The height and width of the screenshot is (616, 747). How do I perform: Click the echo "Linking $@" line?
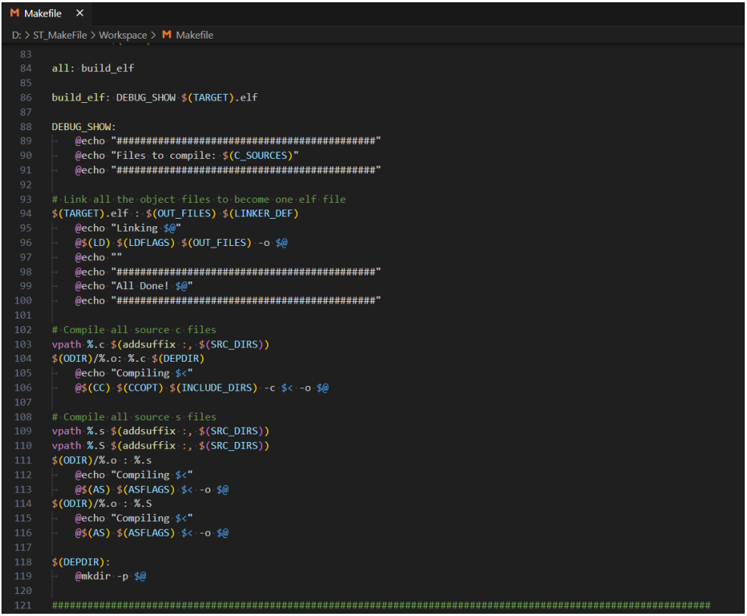[x=128, y=229]
